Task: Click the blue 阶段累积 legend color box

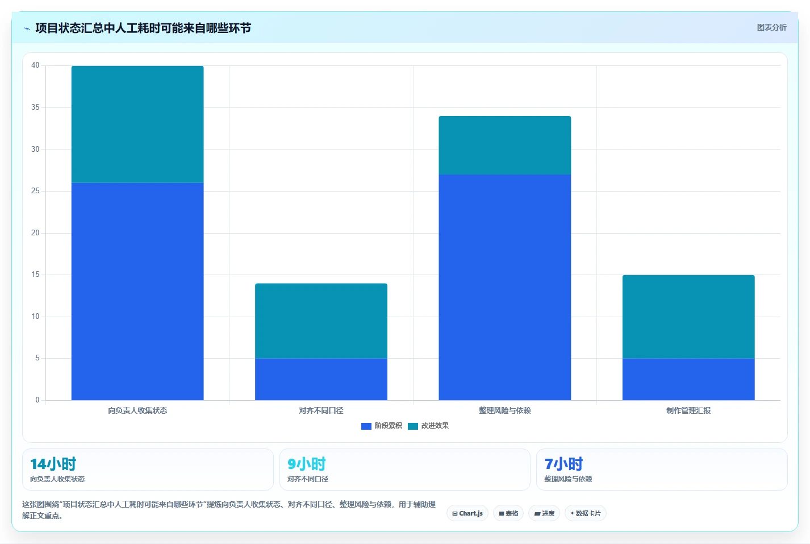Action: 366,426
